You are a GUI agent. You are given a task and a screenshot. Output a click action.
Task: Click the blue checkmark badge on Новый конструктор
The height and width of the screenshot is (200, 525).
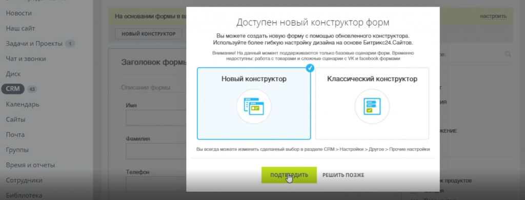[310, 68]
